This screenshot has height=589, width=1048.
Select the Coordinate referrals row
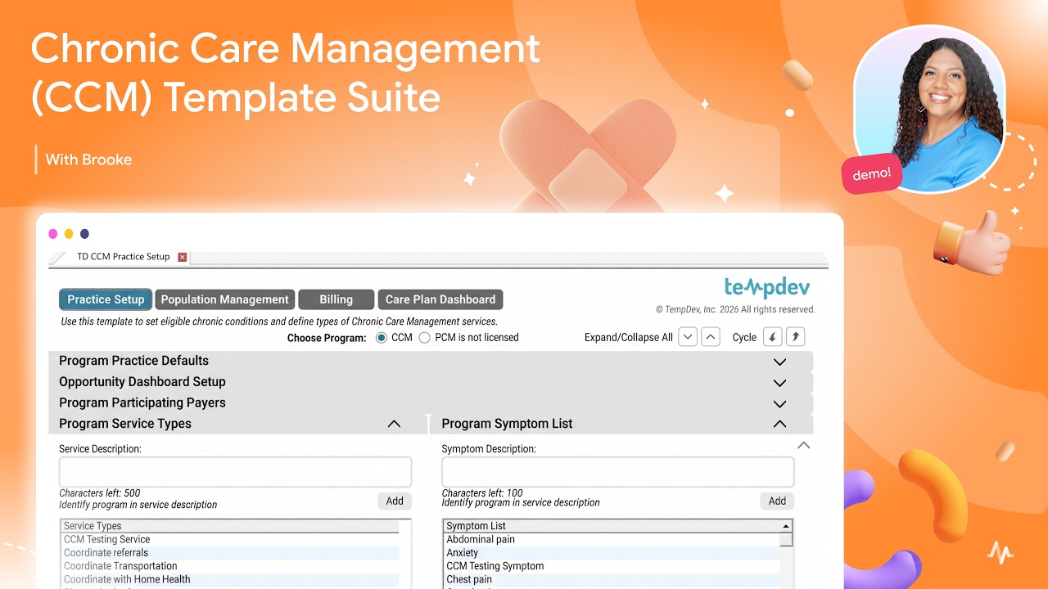pos(229,553)
